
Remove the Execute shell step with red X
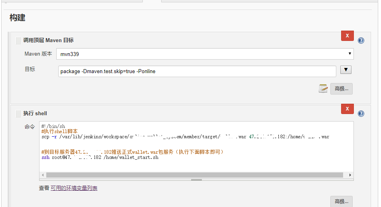pos(347,109)
